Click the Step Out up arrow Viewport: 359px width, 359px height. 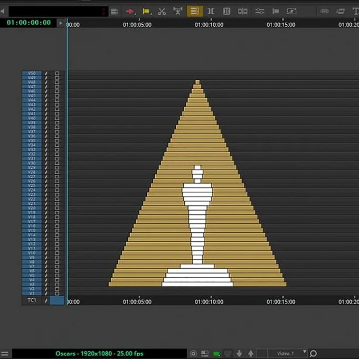point(251,354)
